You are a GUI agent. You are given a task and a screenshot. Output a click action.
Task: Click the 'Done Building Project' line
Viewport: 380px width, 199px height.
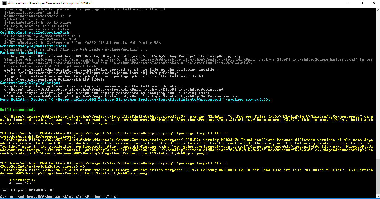[x=135, y=100]
